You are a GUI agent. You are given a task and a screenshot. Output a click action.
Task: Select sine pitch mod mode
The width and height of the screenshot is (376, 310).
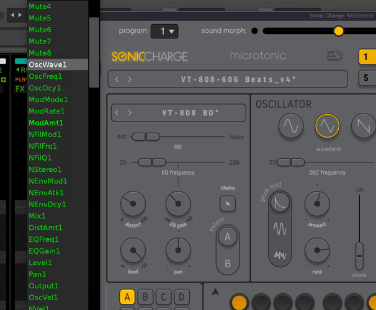280,229
